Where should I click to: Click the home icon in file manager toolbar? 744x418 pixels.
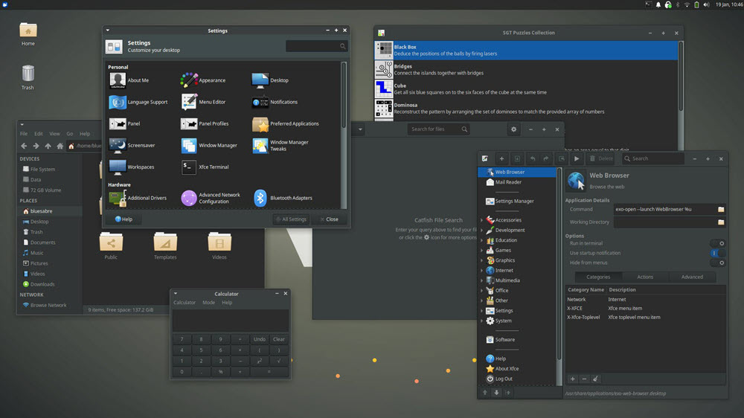pyautogui.click(x=60, y=147)
